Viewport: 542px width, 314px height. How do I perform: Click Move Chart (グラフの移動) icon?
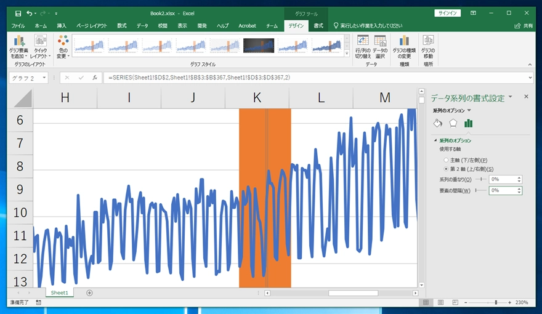[x=428, y=47]
